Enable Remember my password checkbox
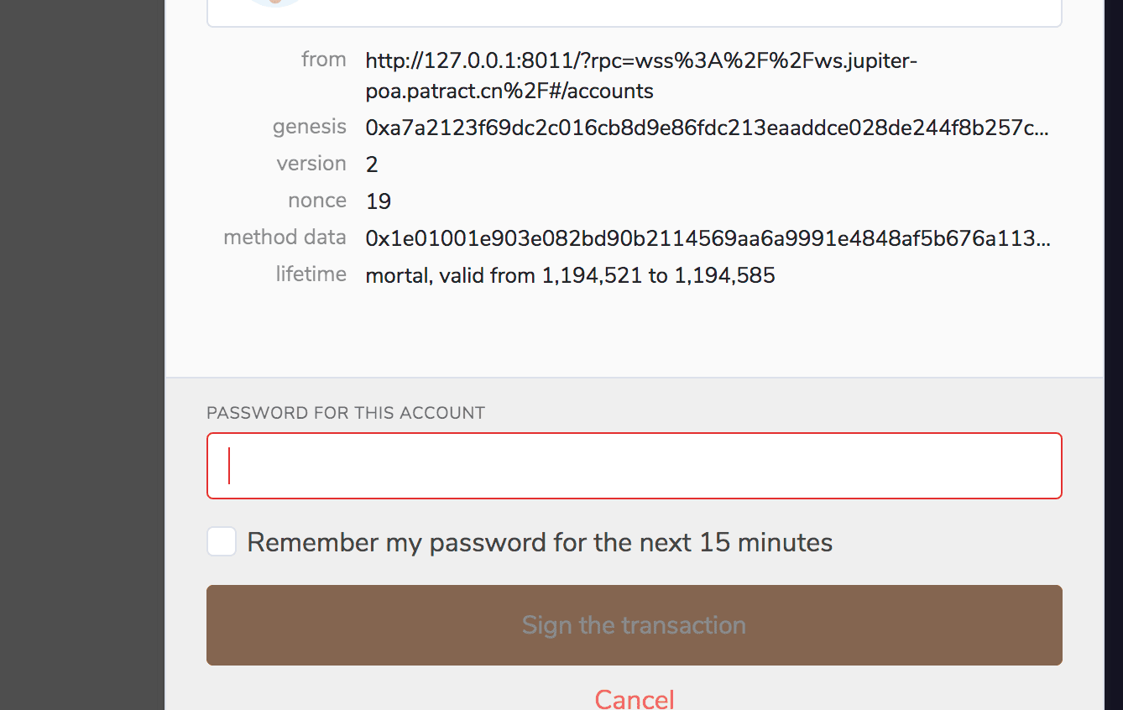Viewport: 1123px width, 710px height. [x=222, y=542]
